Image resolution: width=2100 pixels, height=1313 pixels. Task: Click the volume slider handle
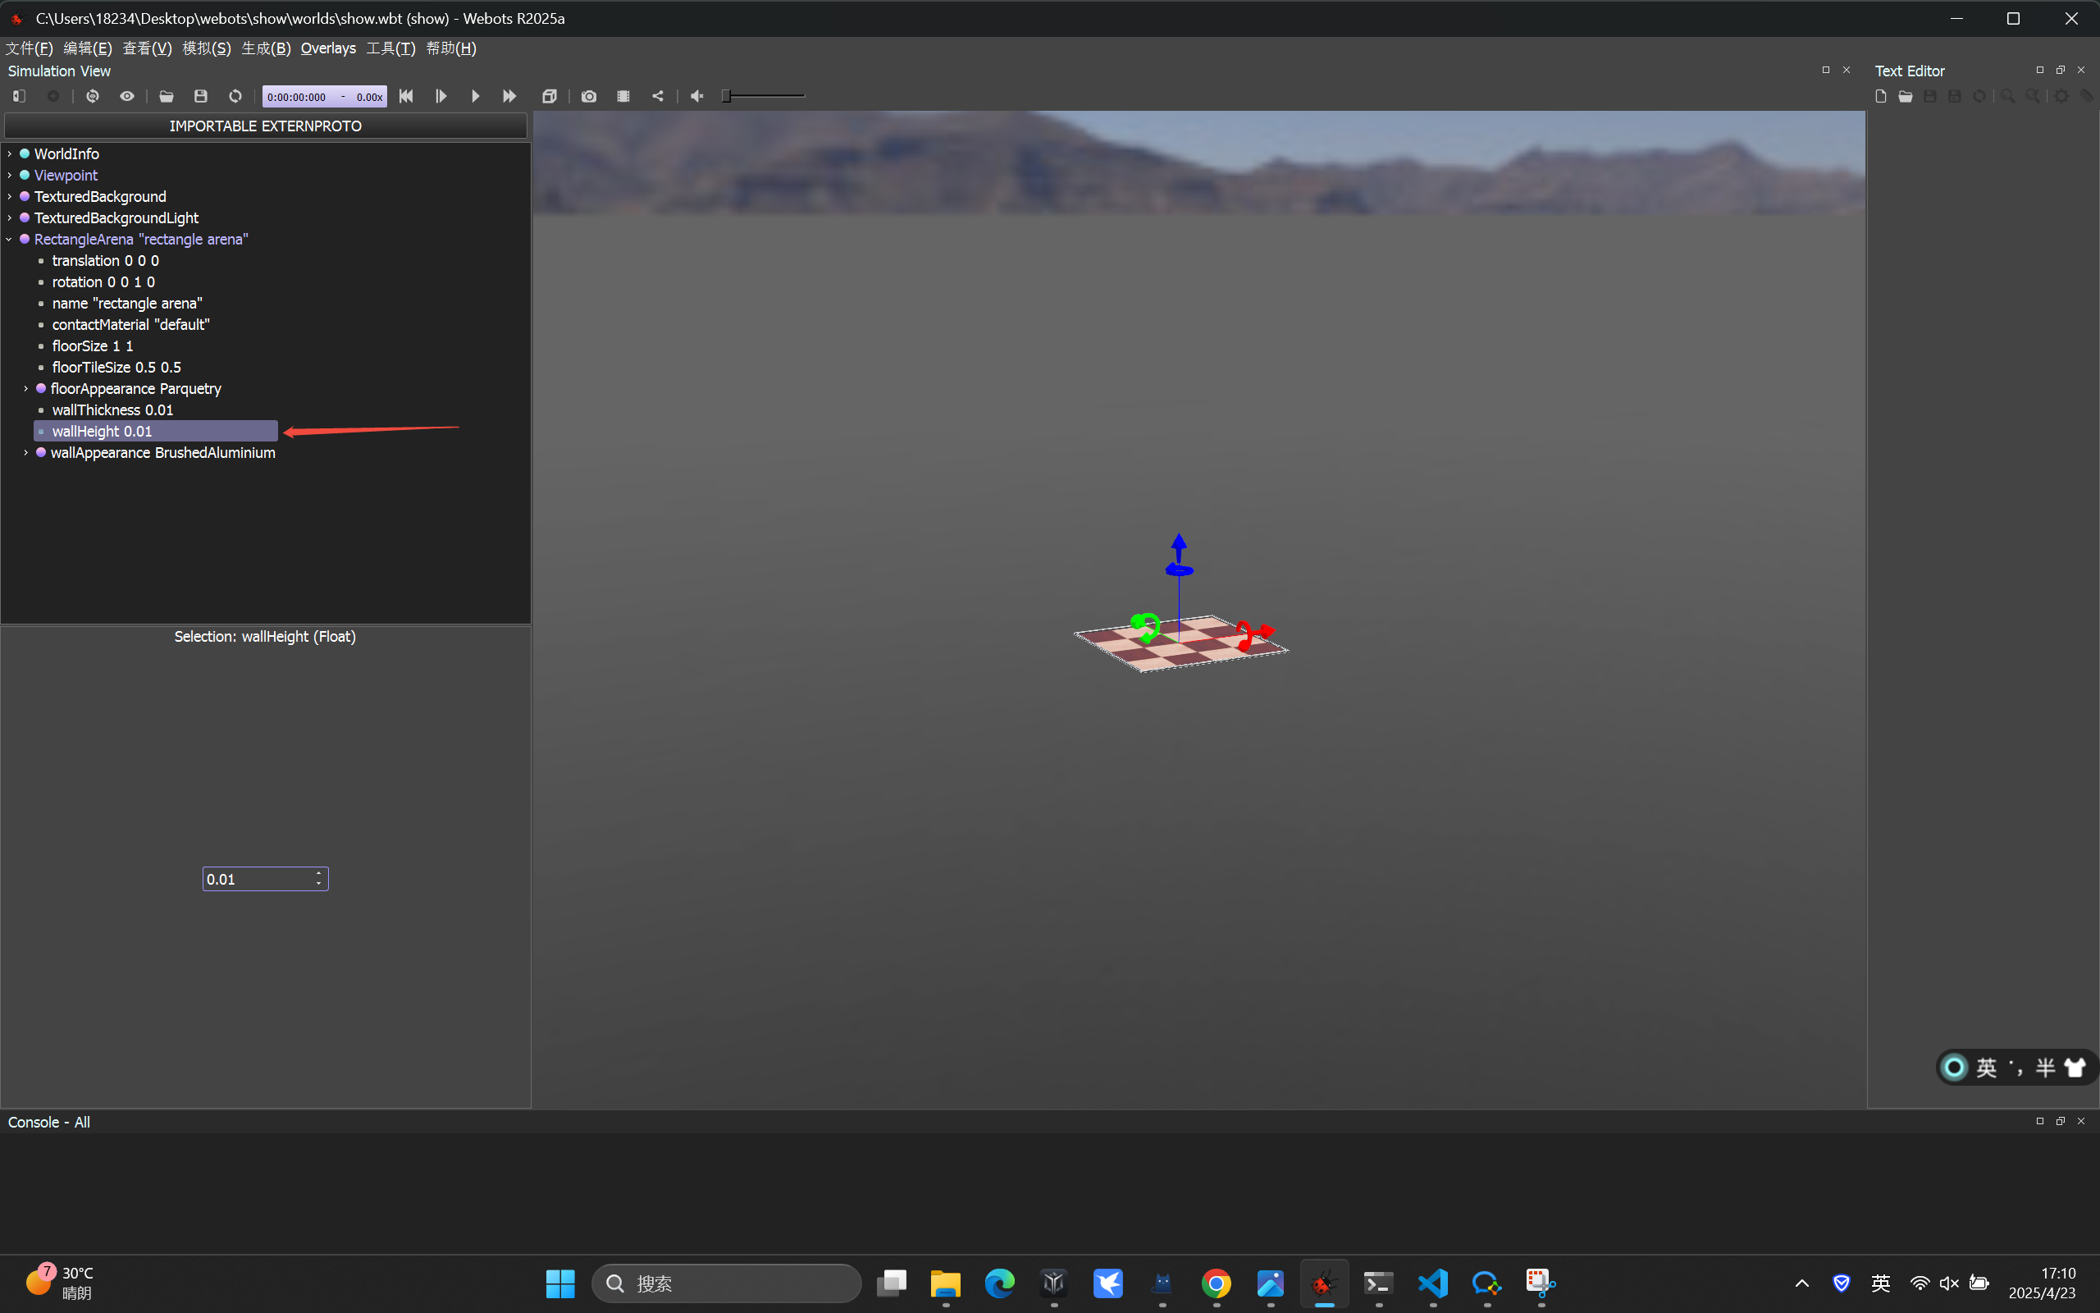(x=726, y=96)
